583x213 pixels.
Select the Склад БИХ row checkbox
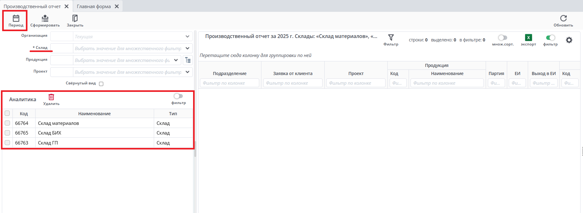click(7, 133)
